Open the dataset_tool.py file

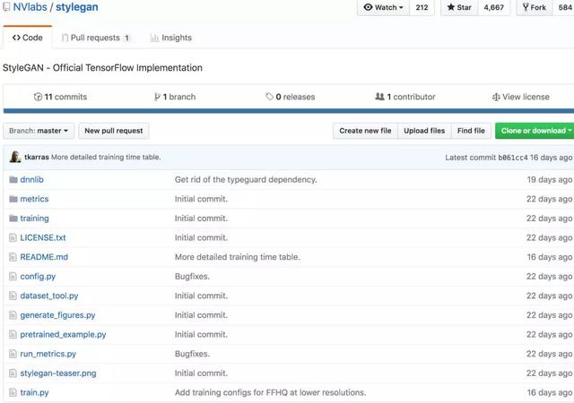click(x=49, y=296)
